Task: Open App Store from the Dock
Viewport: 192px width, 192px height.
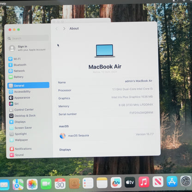Action: point(172,181)
